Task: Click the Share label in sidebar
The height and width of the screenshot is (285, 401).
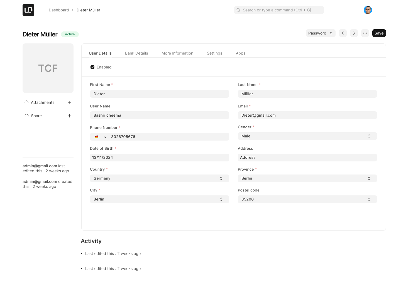Action: (x=36, y=116)
